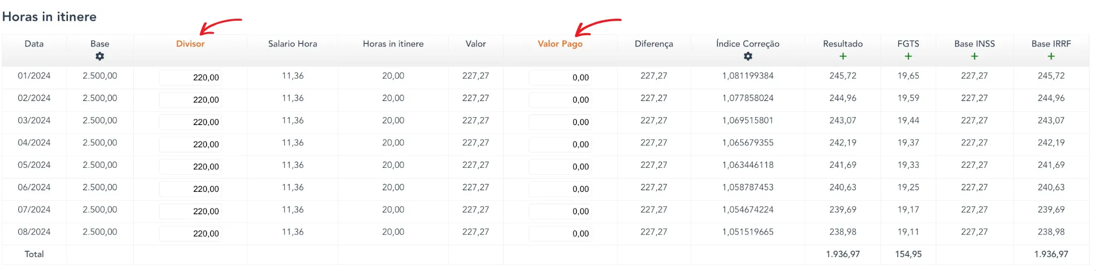Click the plus icon under Resultado

[843, 56]
